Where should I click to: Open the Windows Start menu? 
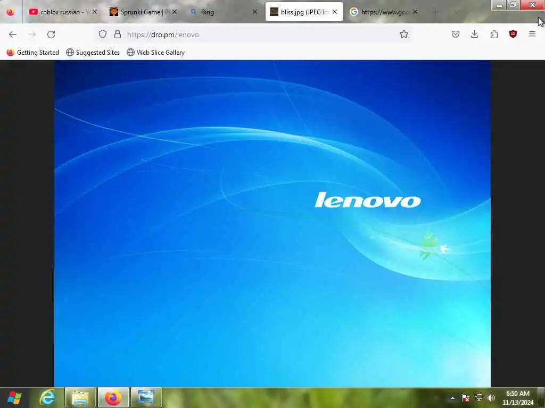(14, 397)
